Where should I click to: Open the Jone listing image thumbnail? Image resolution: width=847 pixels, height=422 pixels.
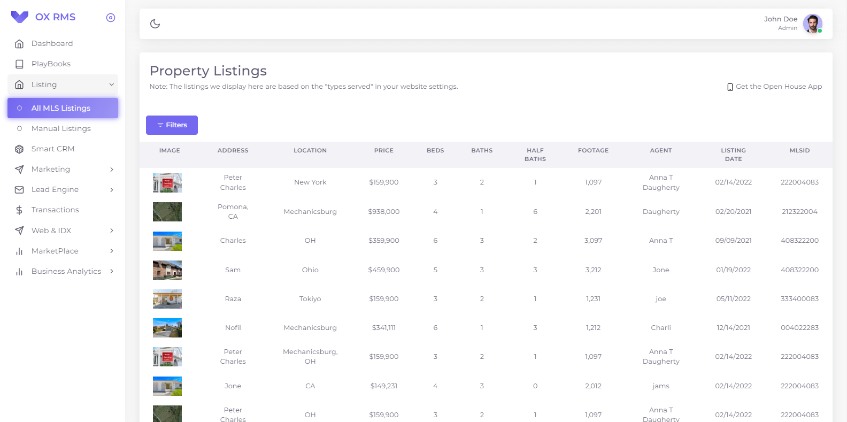(x=167, y=386)
